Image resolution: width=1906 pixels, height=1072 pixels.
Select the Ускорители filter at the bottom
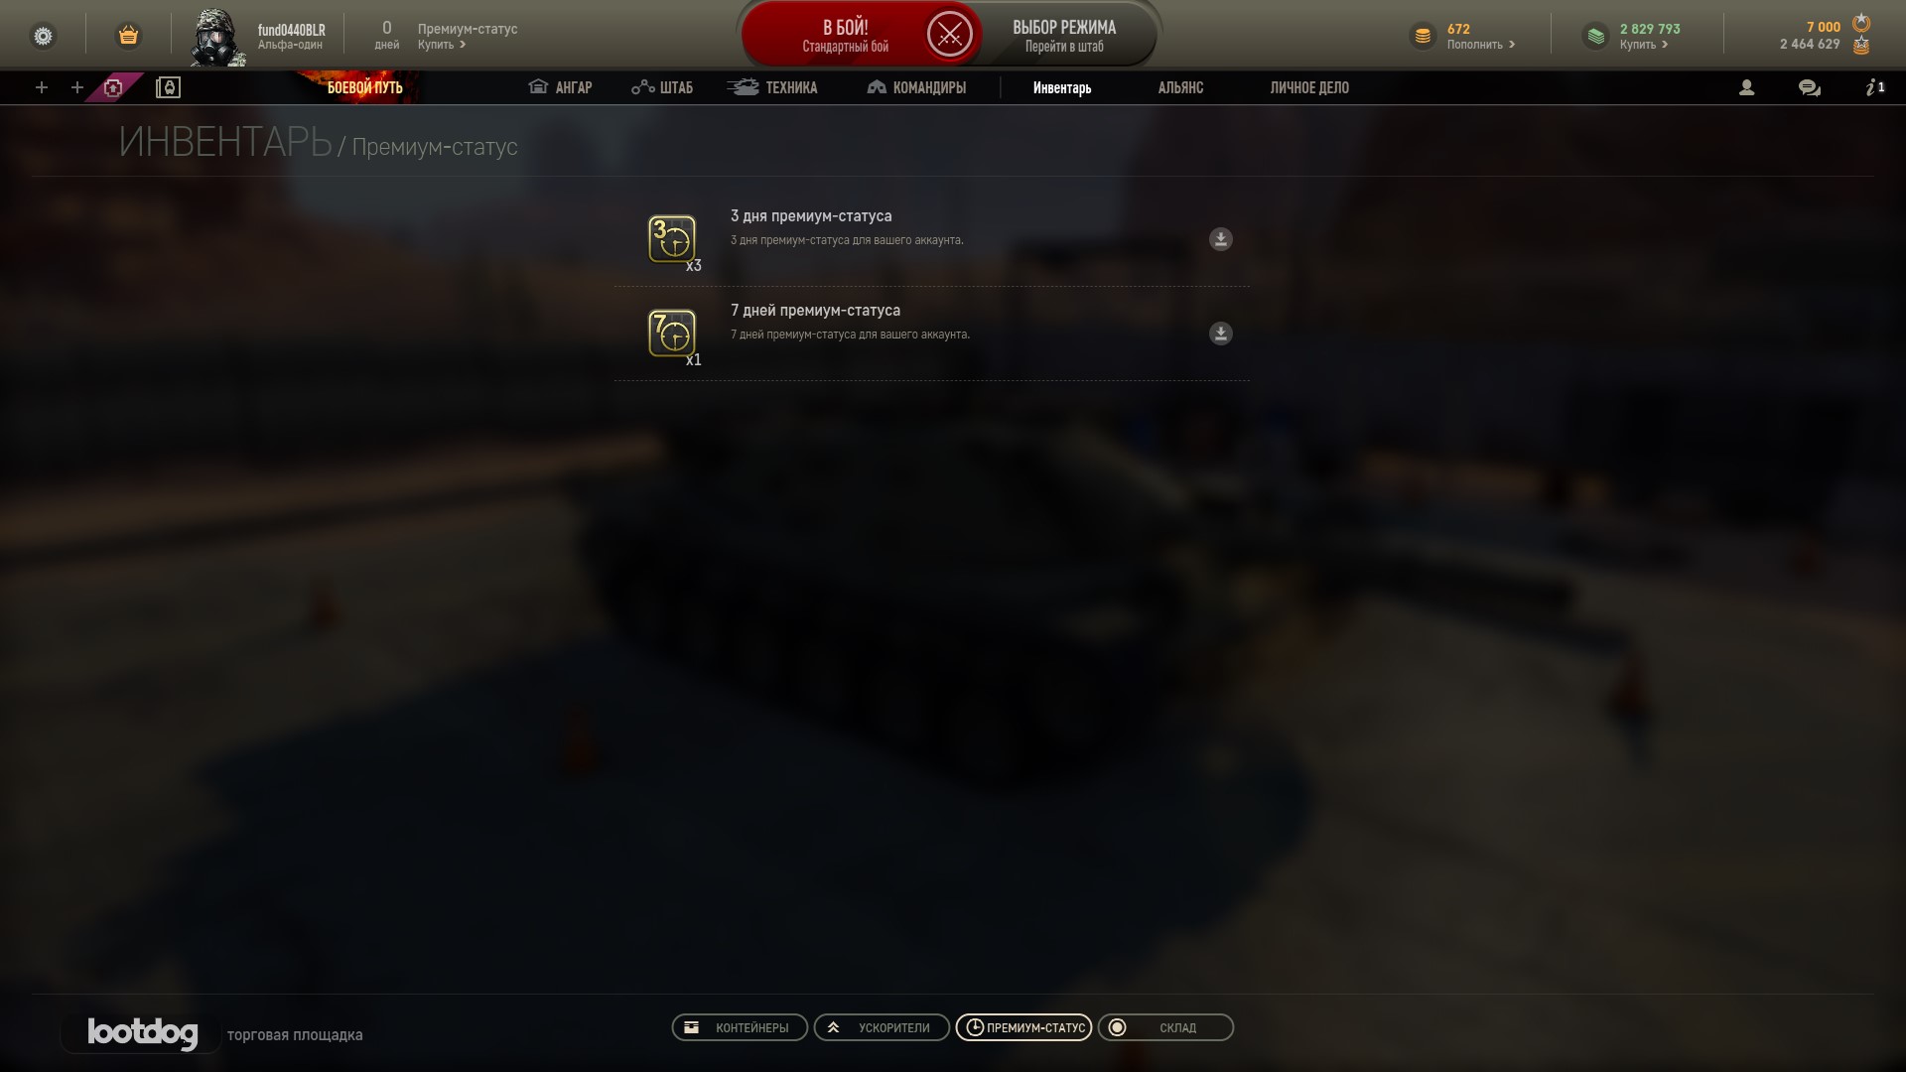(882, 1027)
